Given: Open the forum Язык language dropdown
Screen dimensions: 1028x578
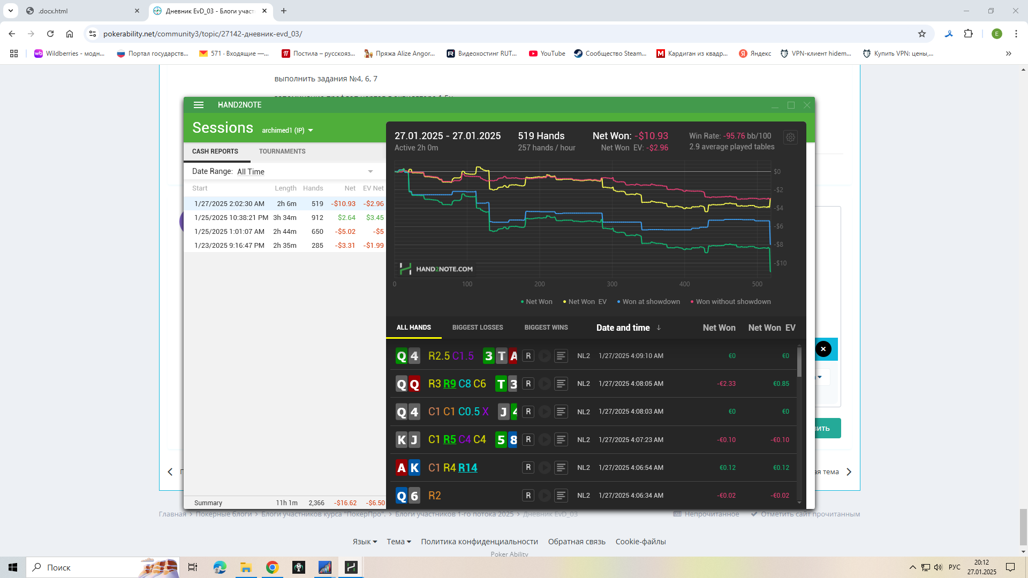Looking at the screenshot, I should pyautogui.click(x=365, y=542).
